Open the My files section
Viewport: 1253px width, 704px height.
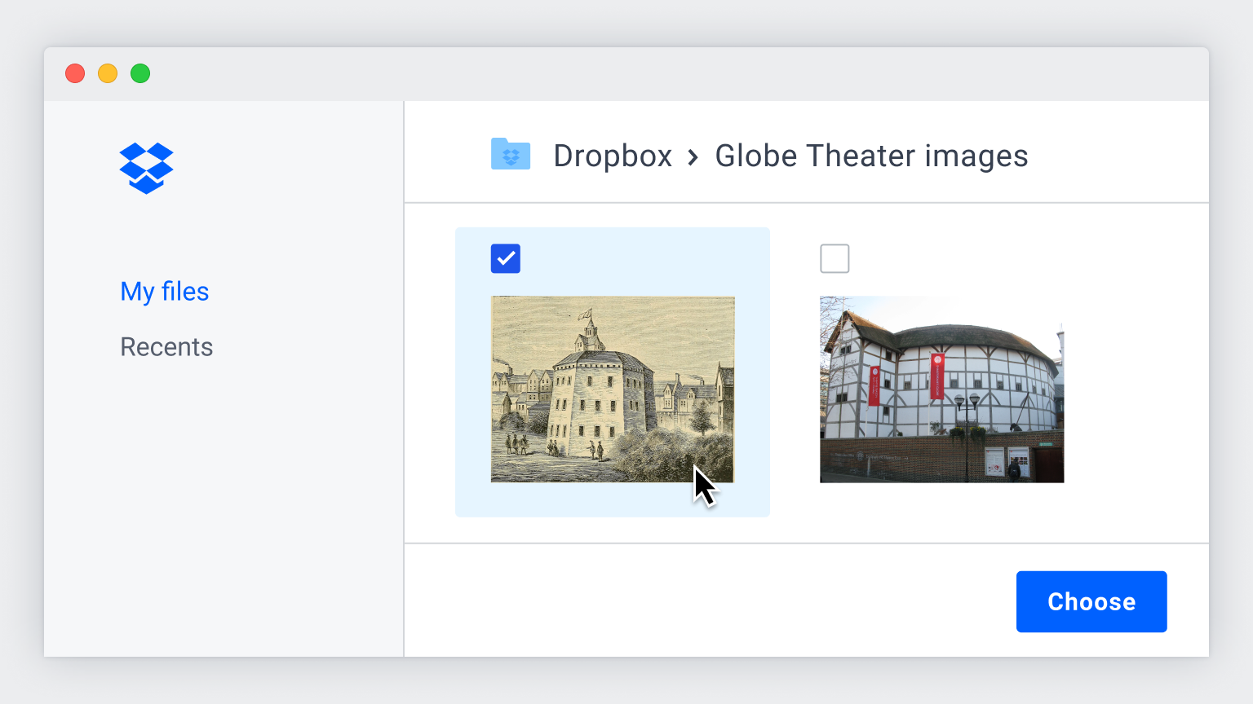click(x=165, y=292)
